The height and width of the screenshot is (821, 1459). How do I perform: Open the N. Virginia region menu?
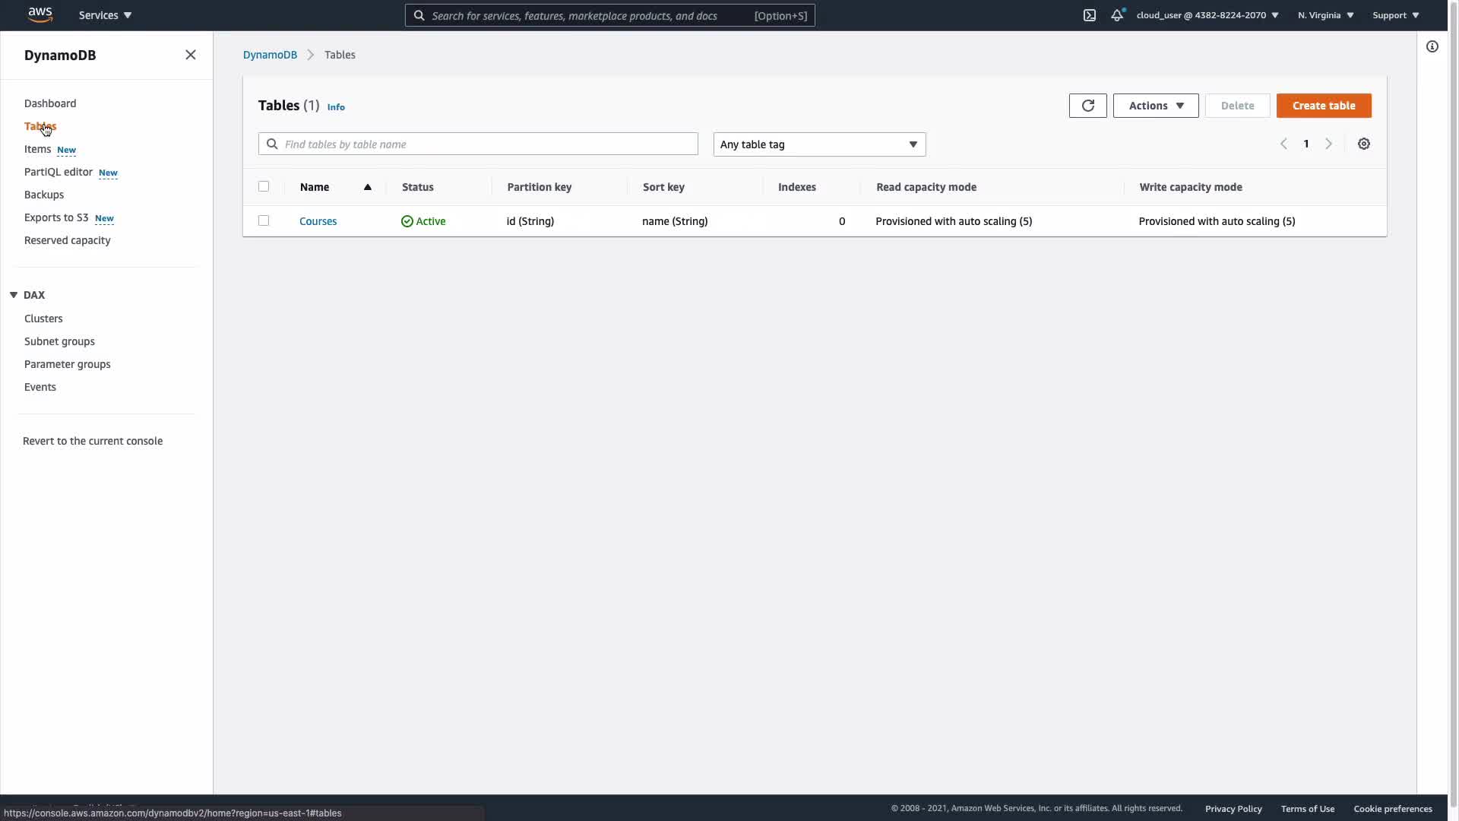(1325, 15)
